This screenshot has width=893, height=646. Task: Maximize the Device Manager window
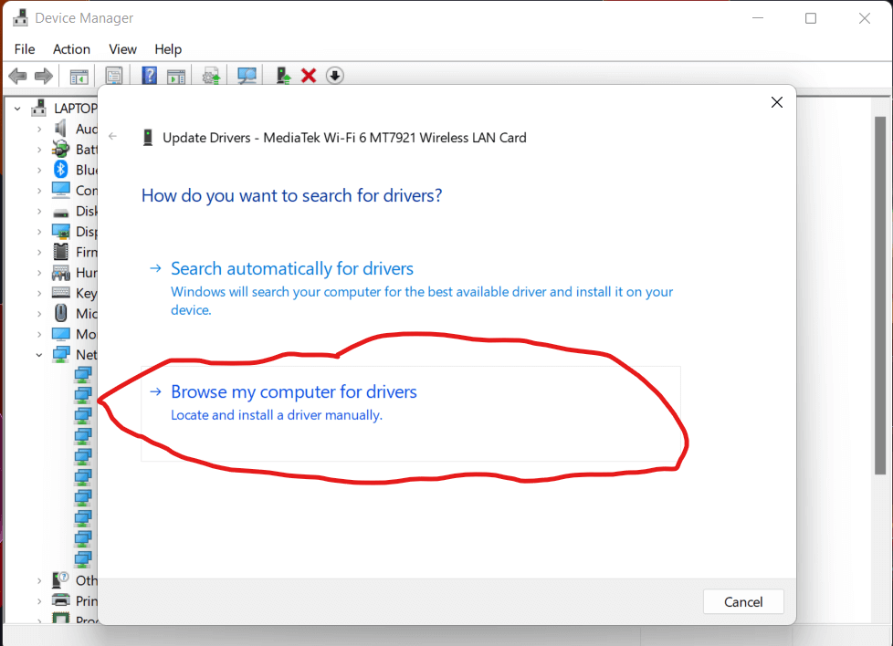(x=811, y=18)
